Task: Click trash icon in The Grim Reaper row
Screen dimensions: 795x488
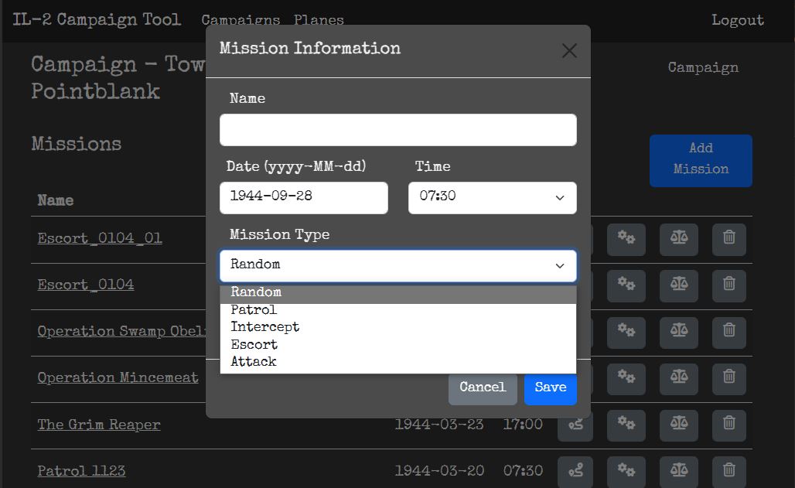Action: (728, 424)
